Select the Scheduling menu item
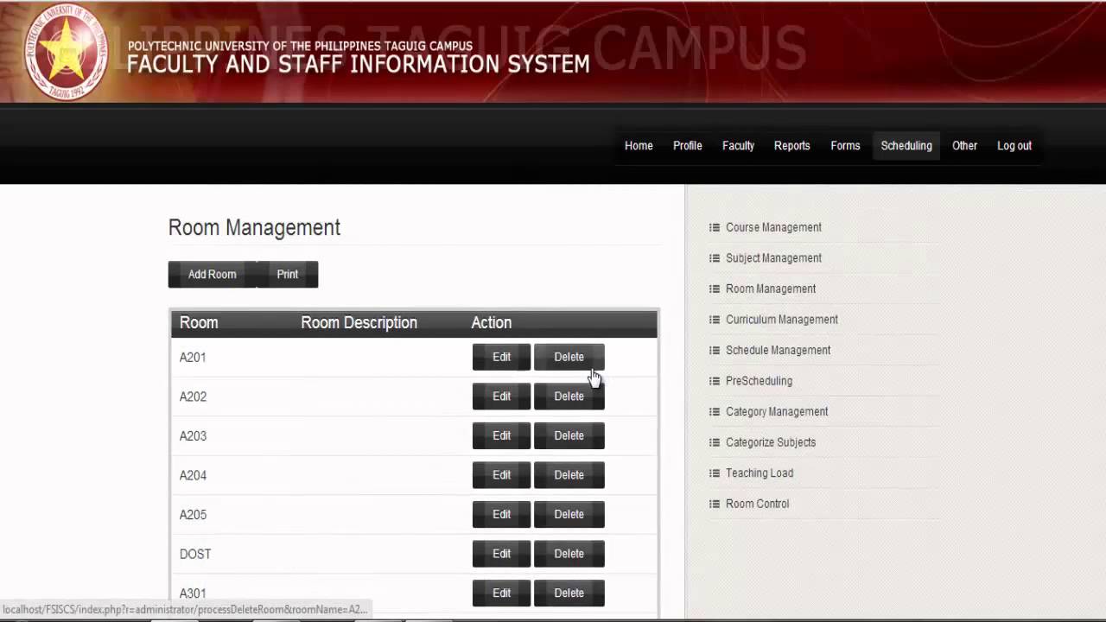Screen dimensions: 1106x622 click(x=906, y=146)
